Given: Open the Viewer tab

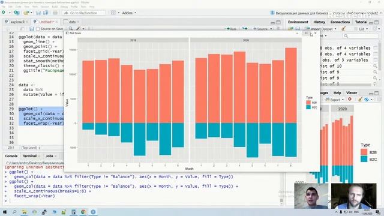Looking at the screenshot, I should (352, 93).
